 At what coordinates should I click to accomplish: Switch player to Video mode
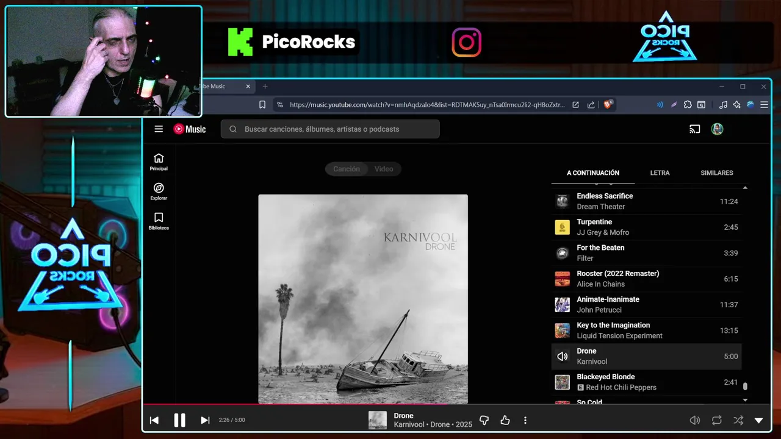[384, 169]
